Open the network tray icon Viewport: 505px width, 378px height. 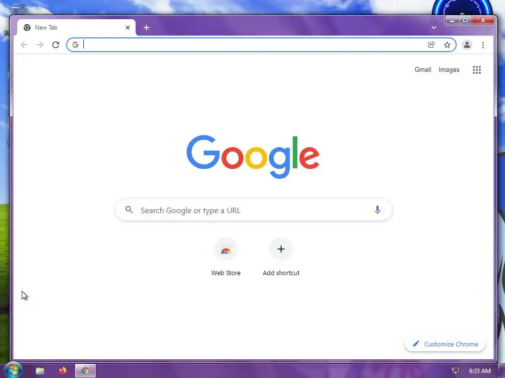(455, 371)
